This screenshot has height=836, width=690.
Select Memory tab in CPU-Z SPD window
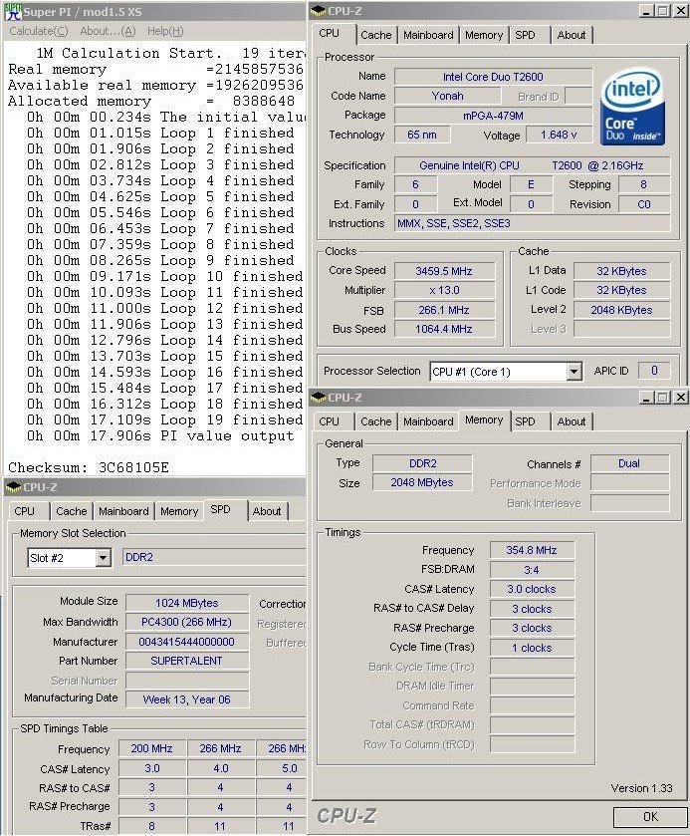click(179, 511)
